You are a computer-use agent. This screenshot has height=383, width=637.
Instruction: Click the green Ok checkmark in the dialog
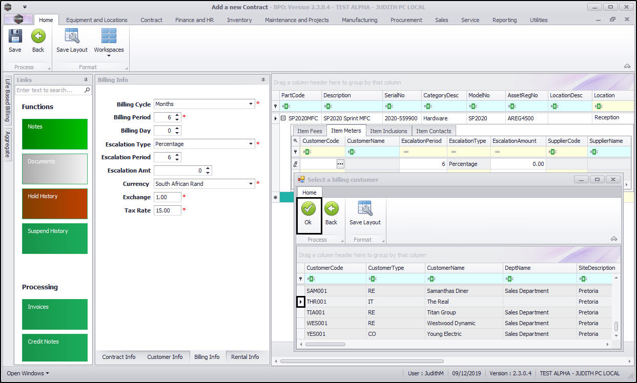point(308,209)
